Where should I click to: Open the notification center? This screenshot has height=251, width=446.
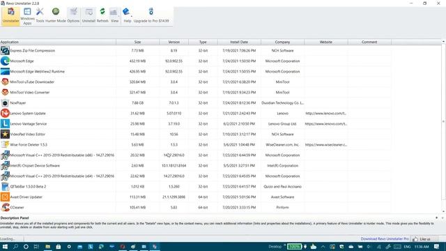click(437, 246)
